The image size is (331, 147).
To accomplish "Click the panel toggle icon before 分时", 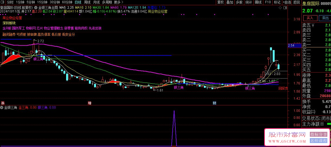I will coord(3,2).
